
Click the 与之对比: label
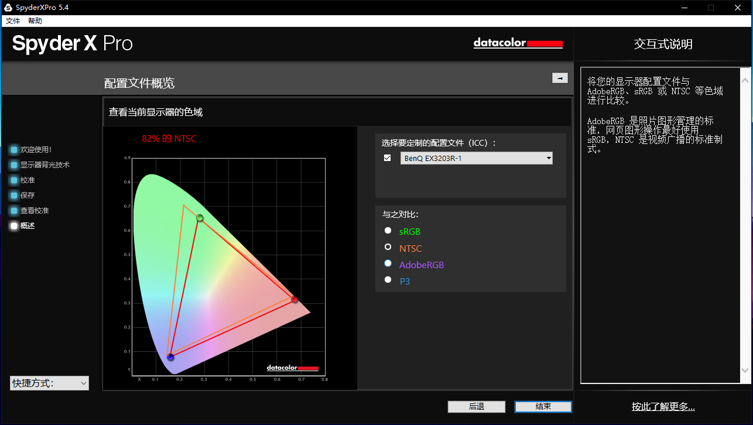pos(401,214)
